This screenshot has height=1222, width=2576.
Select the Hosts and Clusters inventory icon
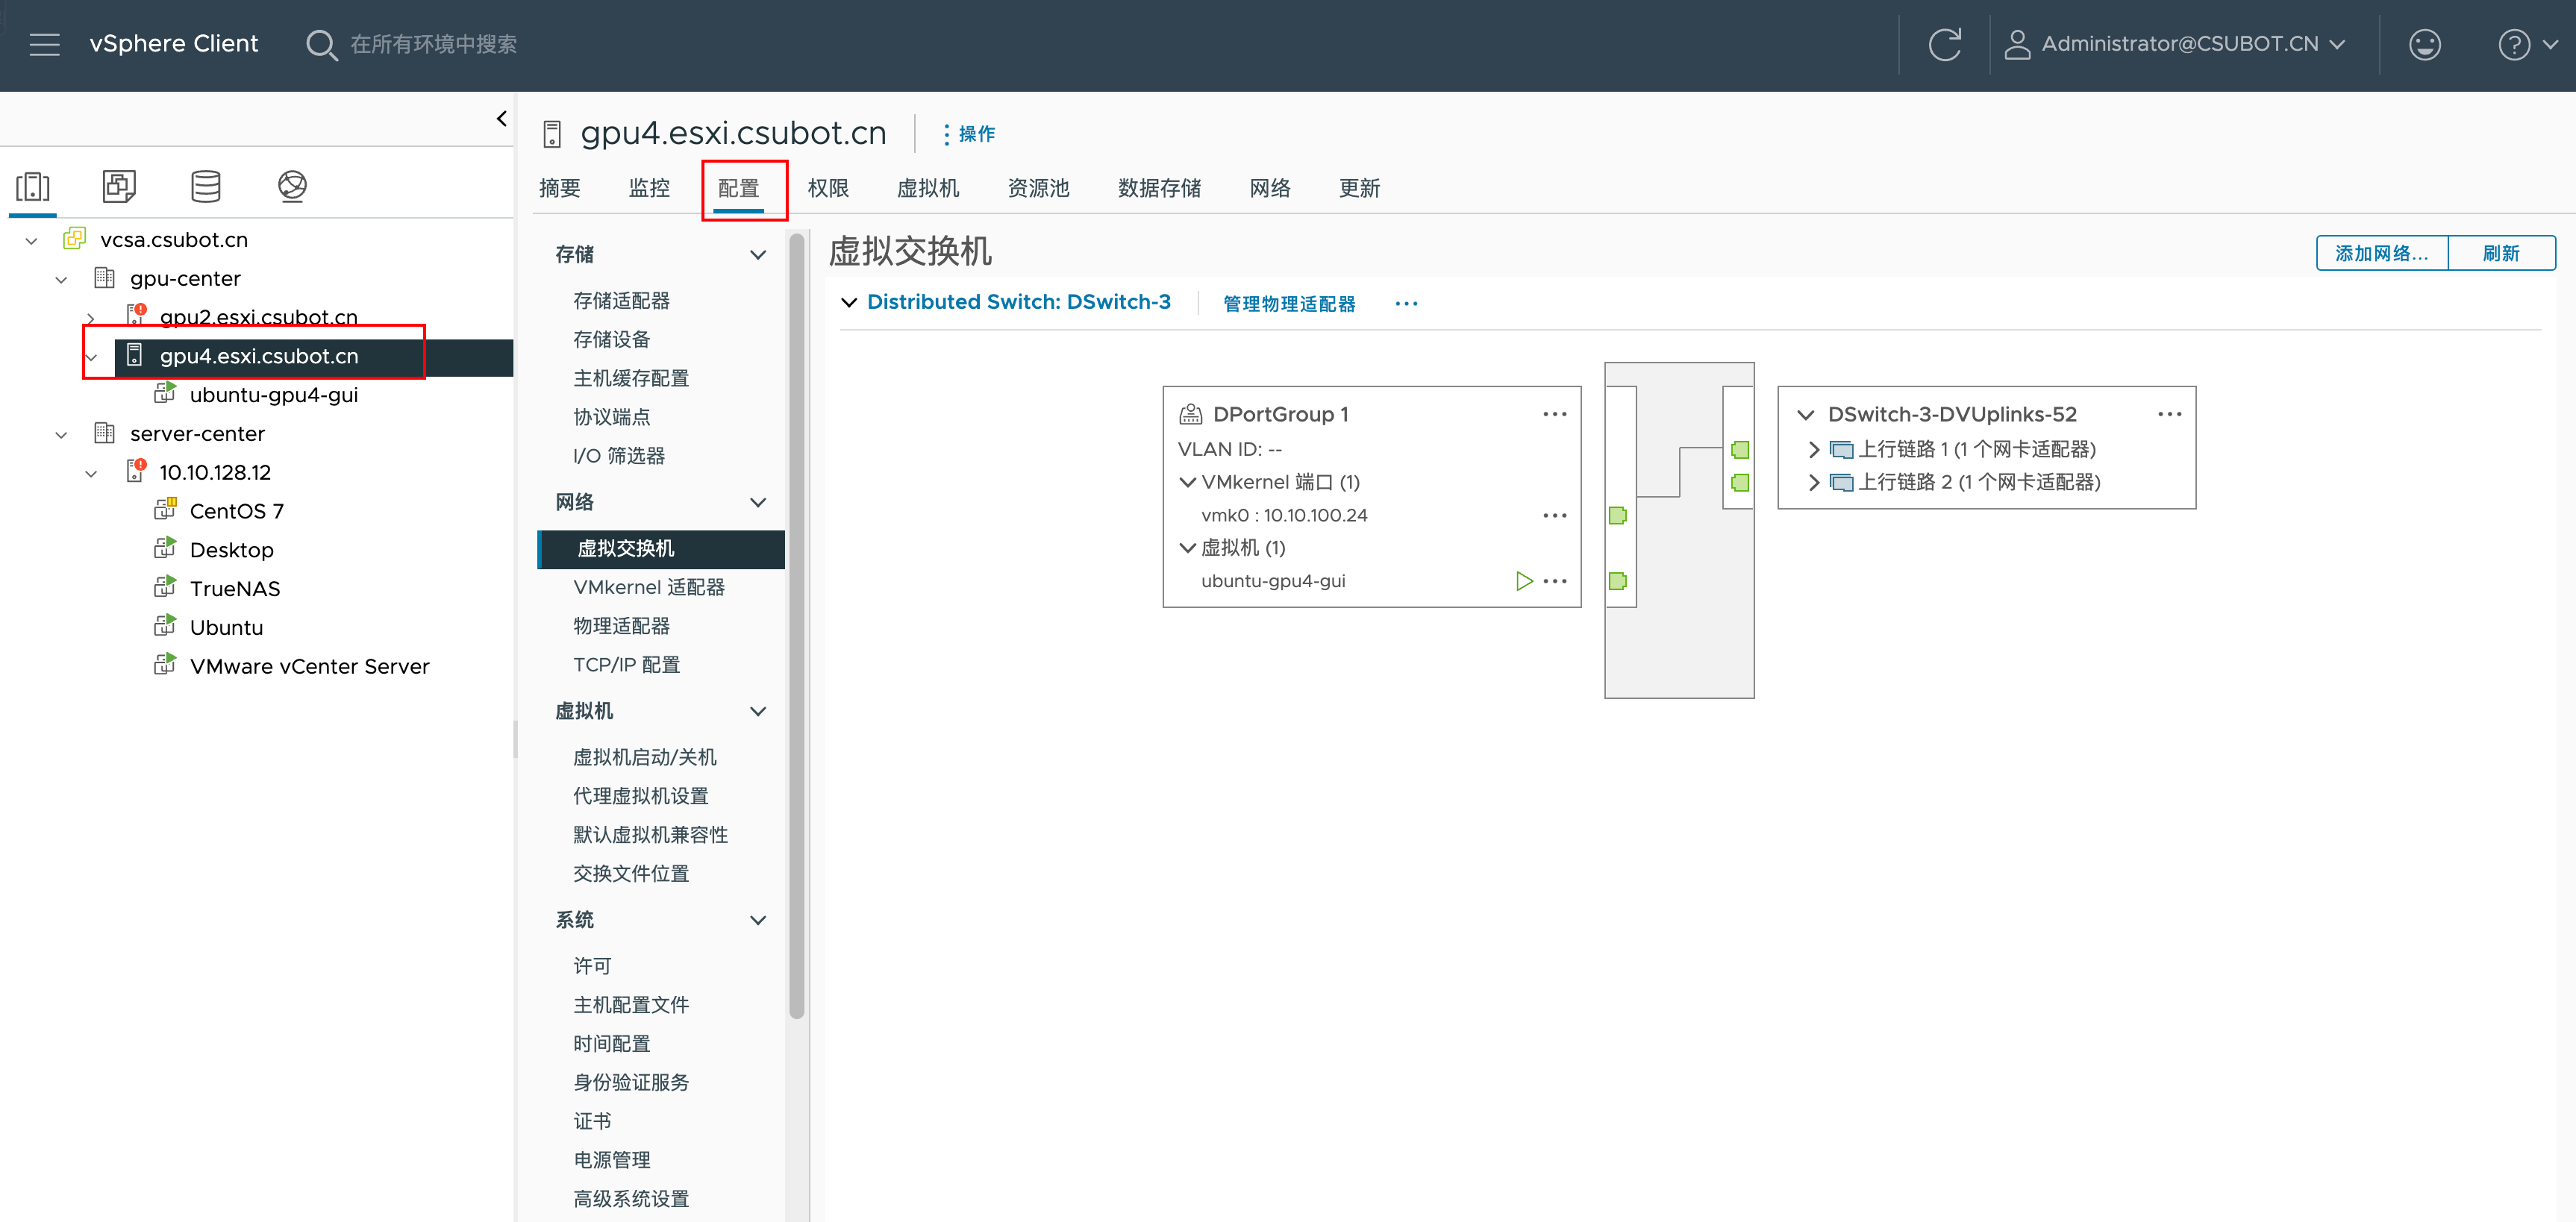pos(33,186)
